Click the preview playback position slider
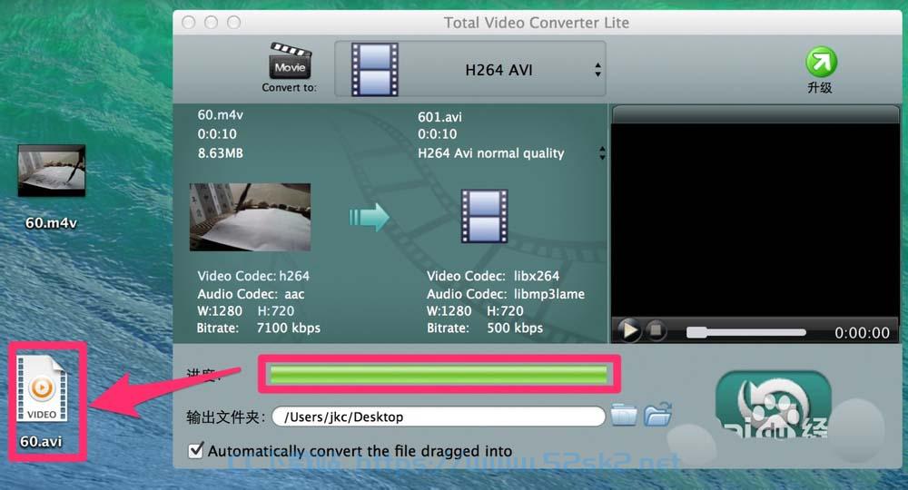 [x=745, y=332]
